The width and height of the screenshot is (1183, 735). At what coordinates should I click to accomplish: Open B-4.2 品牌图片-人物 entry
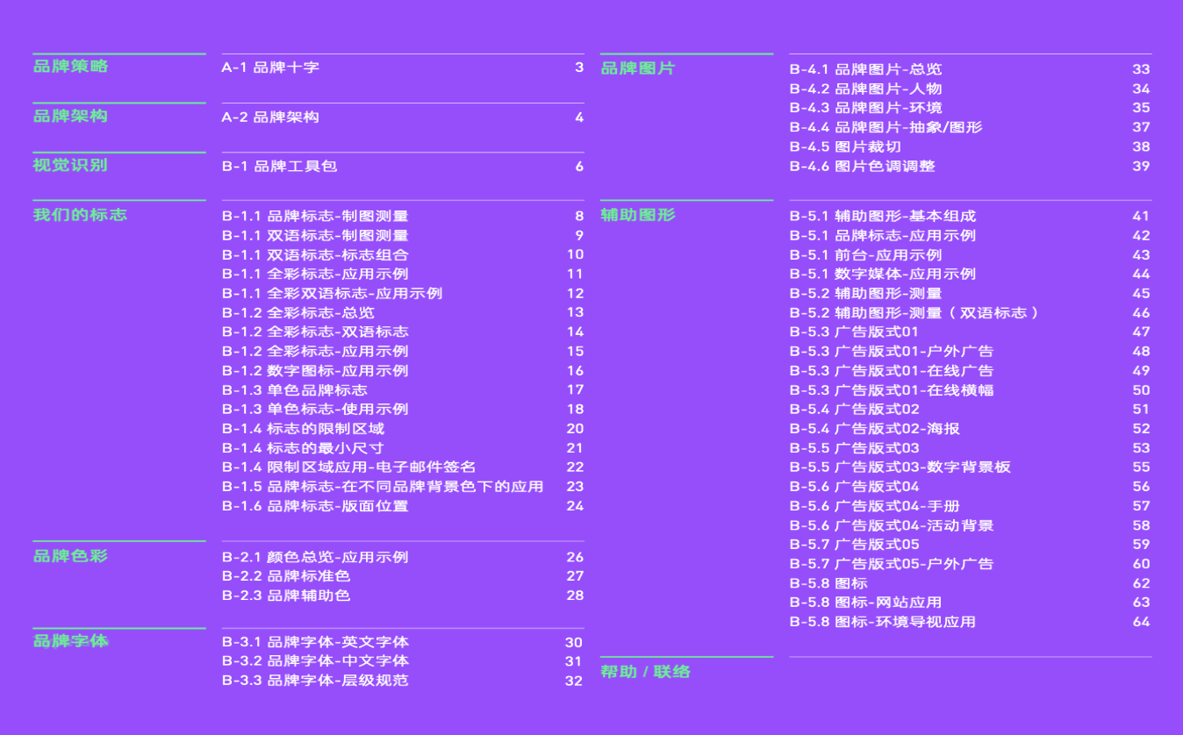pos(866,89)
